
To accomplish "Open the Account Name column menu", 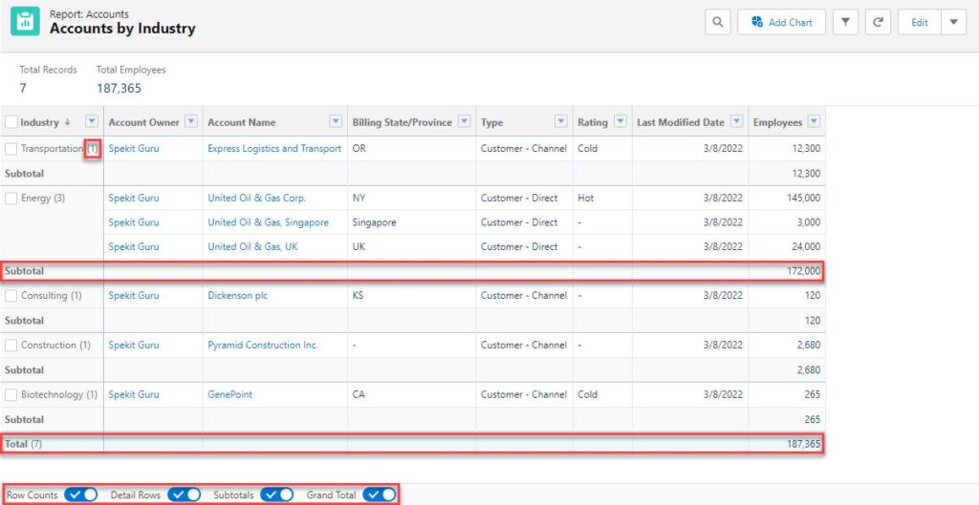I will [x=336, y=121].
